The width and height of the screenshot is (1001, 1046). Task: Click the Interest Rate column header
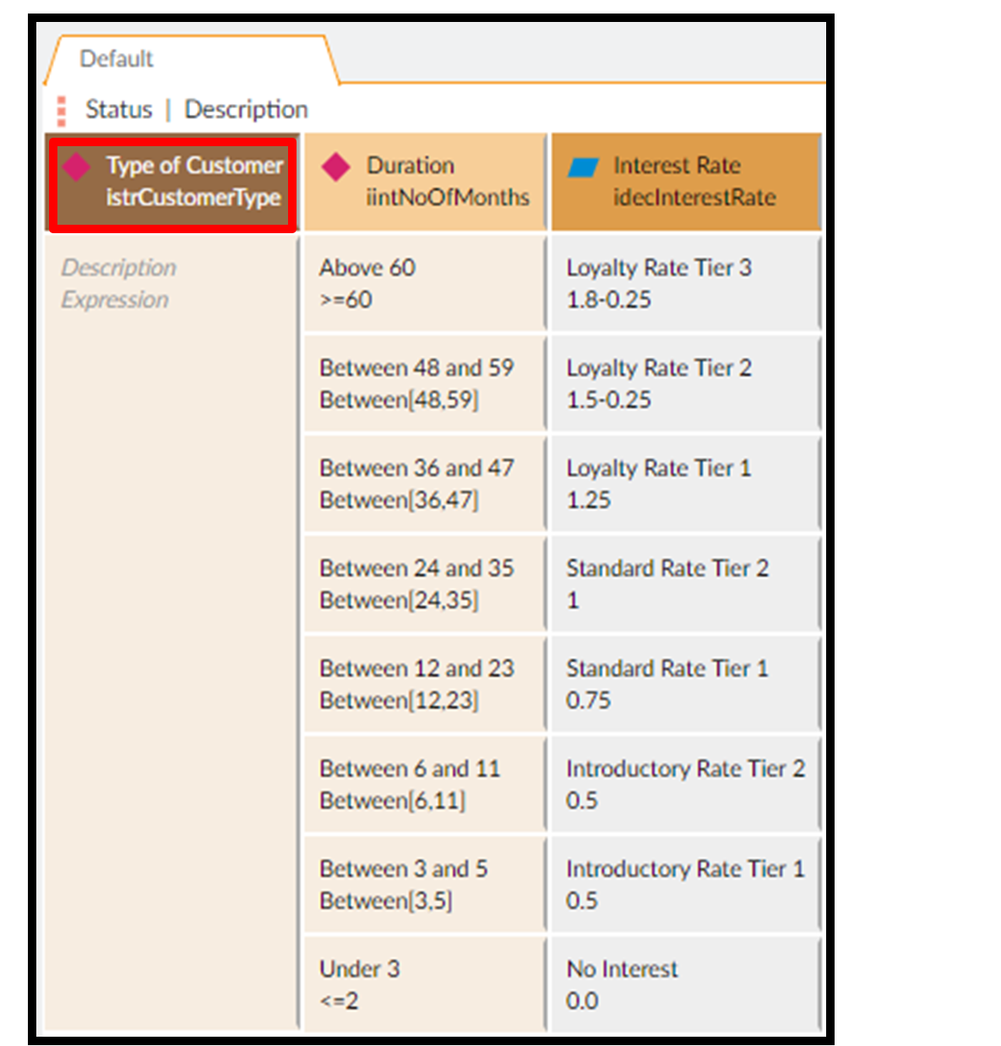[x=686, y=183]
